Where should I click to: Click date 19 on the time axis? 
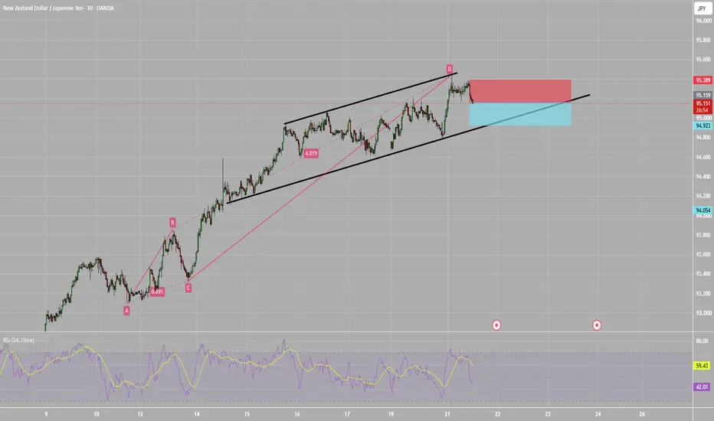(391, 414)
